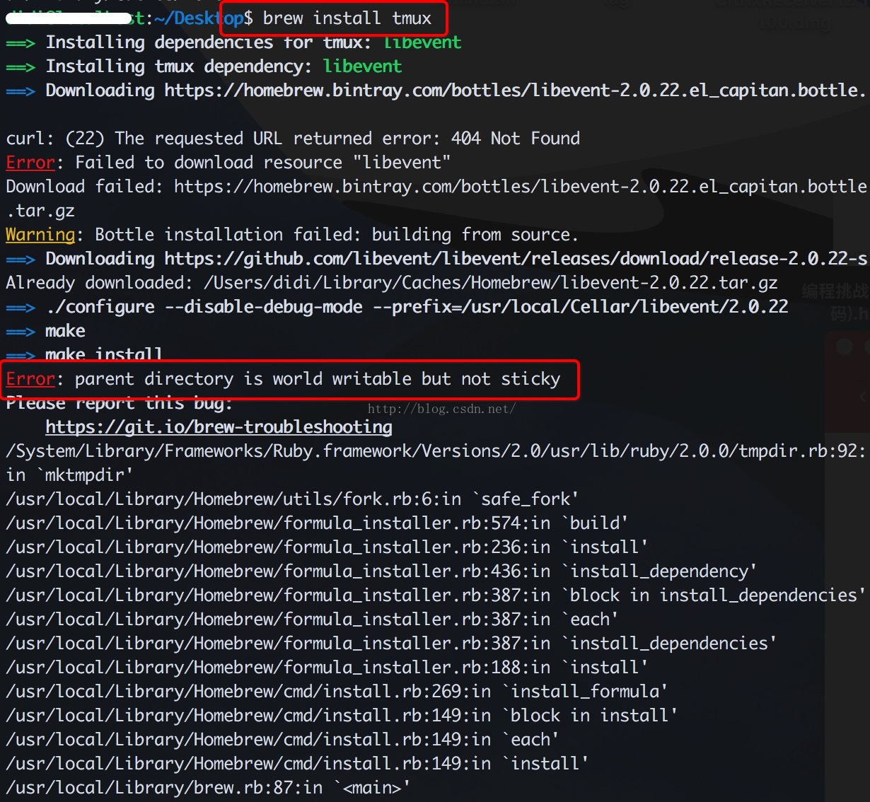Click the red "Error" before "Failed to download"
Image resolution: width=870 pixels, height=802 pixels.
point(30,163)
